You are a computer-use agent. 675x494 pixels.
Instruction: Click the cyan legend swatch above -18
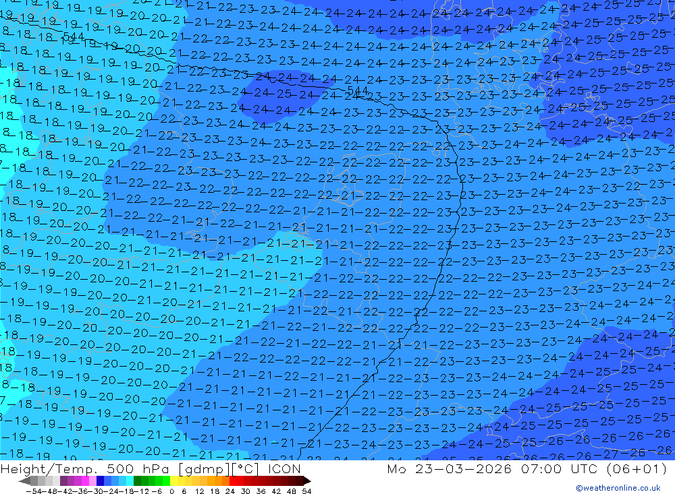tap(130, 481)
